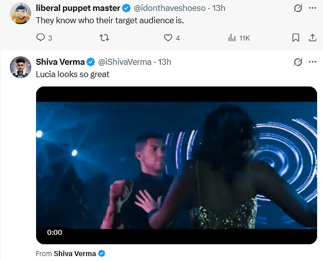Open Grok icon on Shiva Verma's post

(298, 62)
